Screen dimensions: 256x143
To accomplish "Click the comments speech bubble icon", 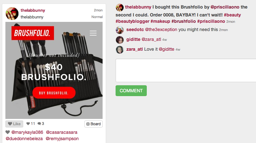I will coord(39,124).
